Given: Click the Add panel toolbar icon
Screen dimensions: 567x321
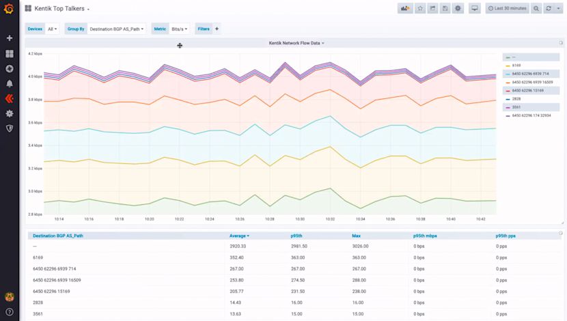Looking at the screenshot, I should tap(405, 8).
